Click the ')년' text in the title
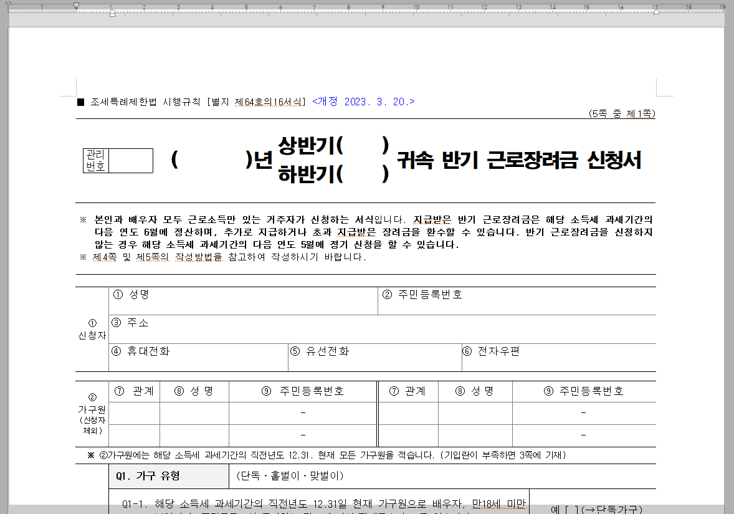734x514 pixels. 259,160
